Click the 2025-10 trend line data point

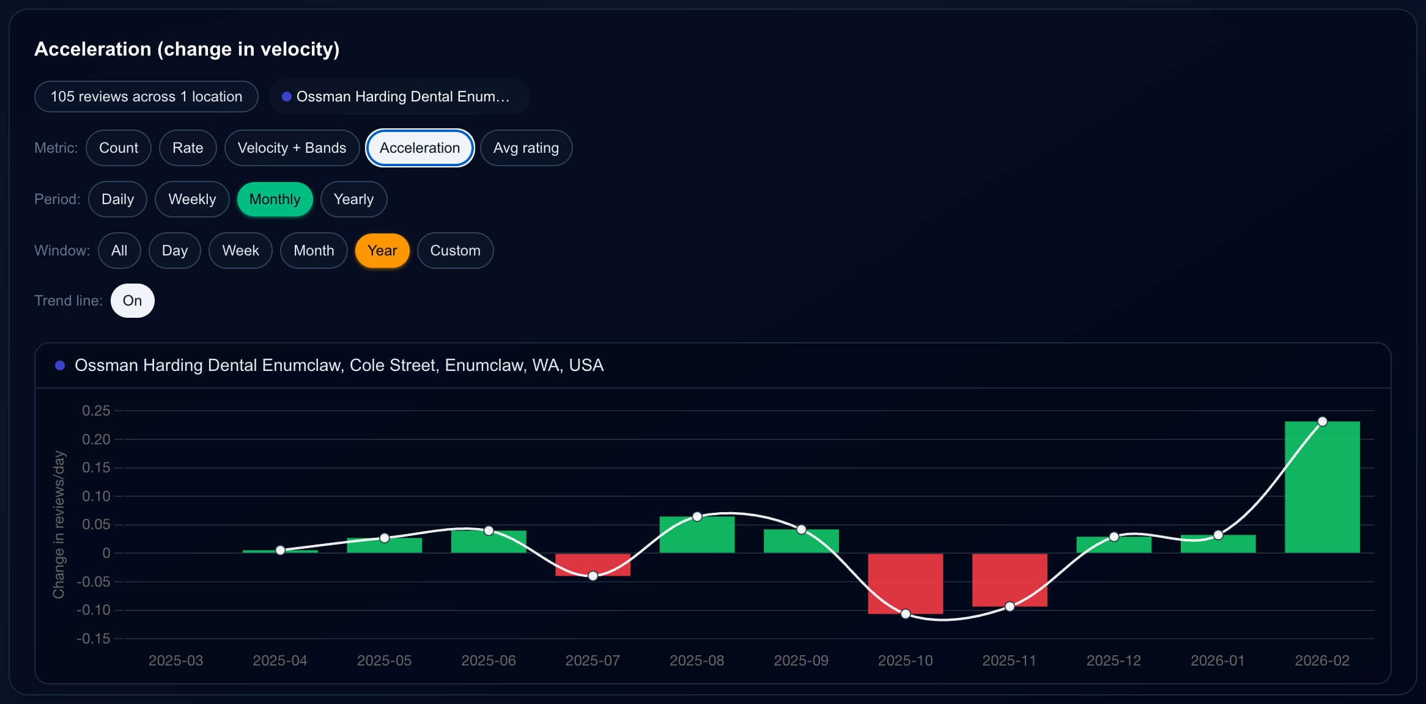coord(906,614)
